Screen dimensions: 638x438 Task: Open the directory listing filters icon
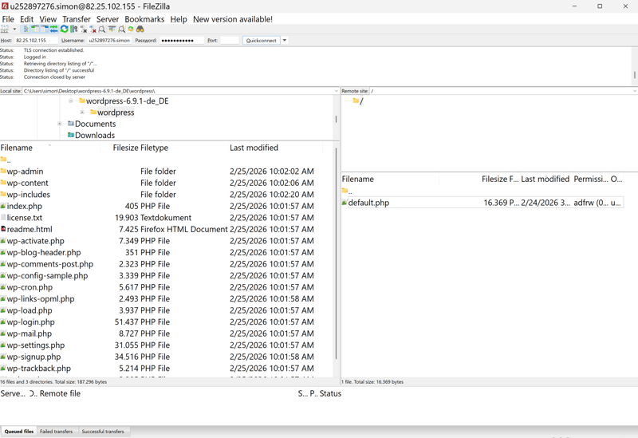(112, 30)
